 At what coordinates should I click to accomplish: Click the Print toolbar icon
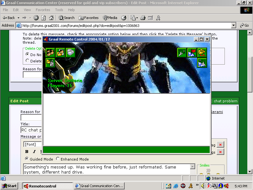(x=143, y=18)
